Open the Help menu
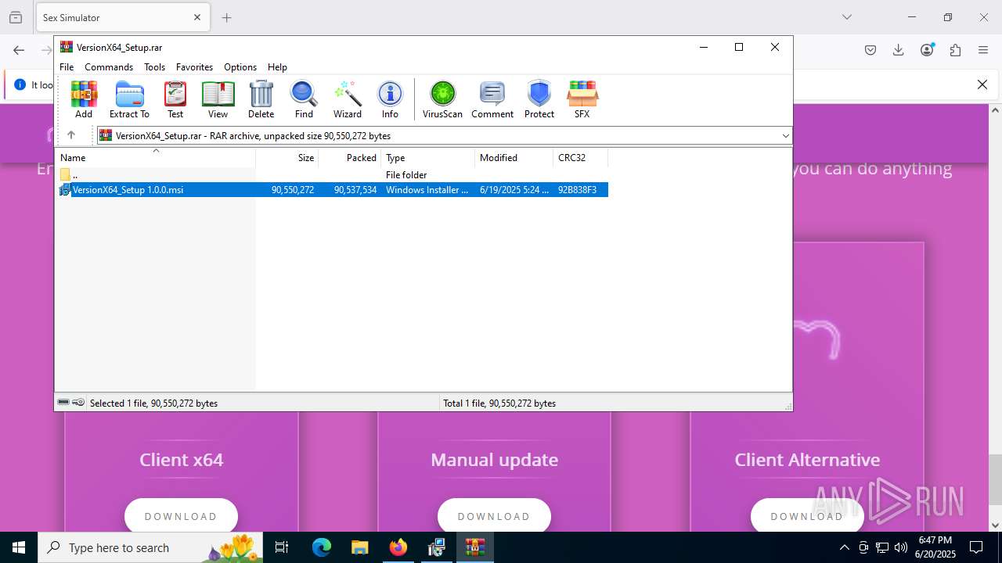Viewport: 1002px width, 563px height. pyautogui.click(x=277, y=67)
